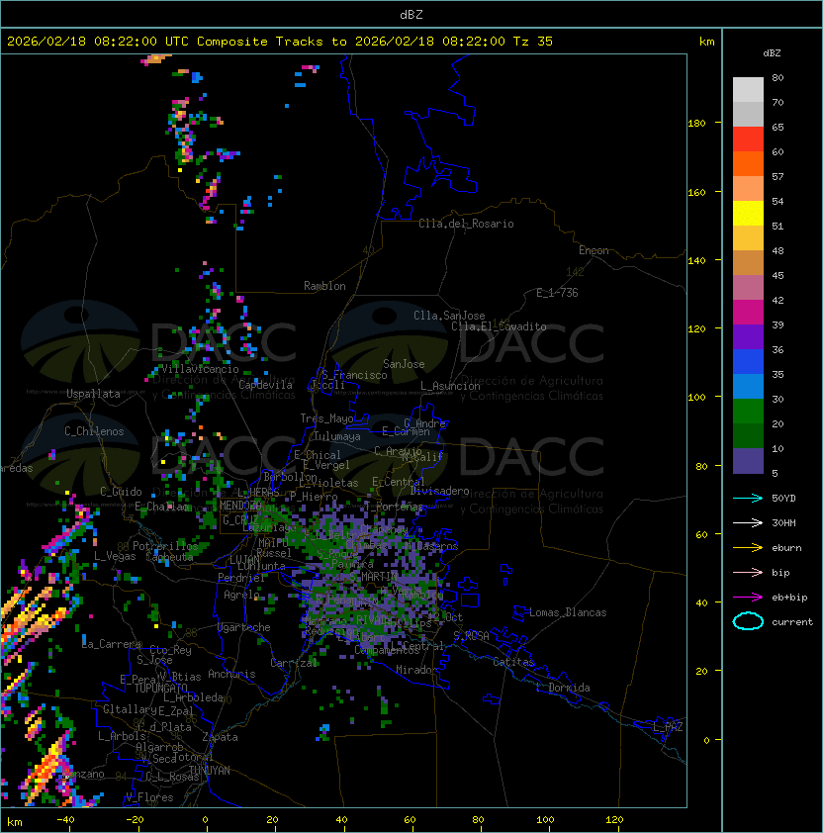This screenshot has width=823, height=833.
Task: Click the legend value '42'
Action: [777, 300]
